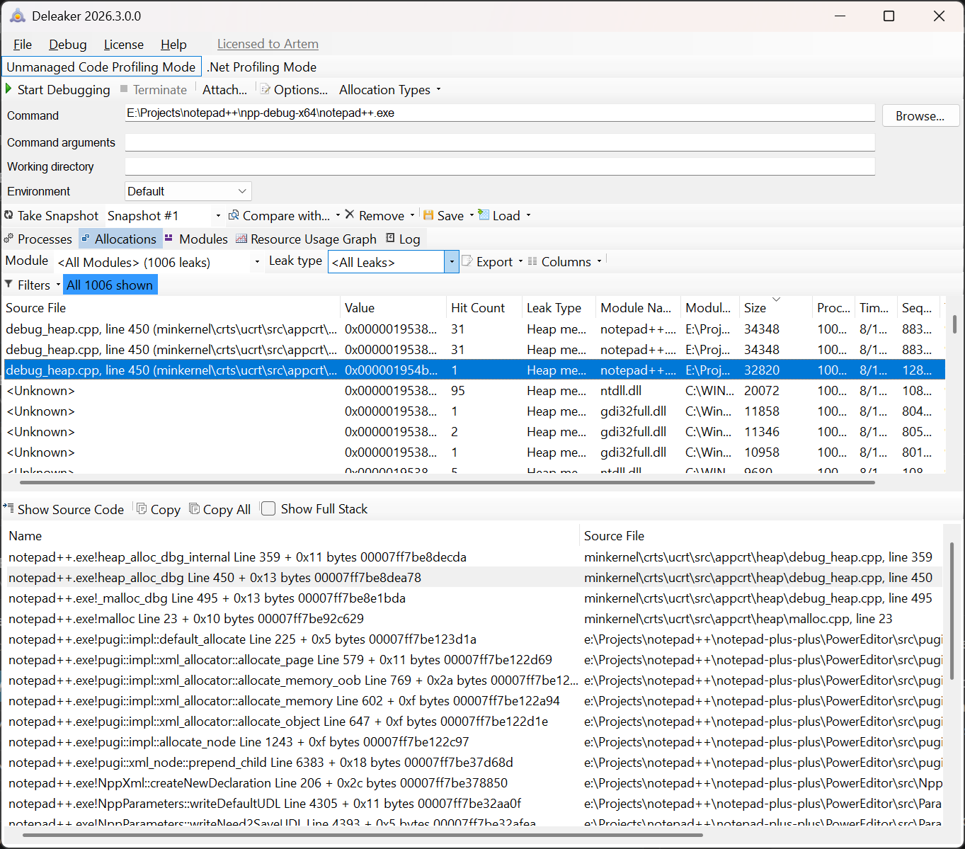The width and height of the screenshot is (965, 849).
Task: Click the Take Snapshot refresh icon
Action: point(8,215)
